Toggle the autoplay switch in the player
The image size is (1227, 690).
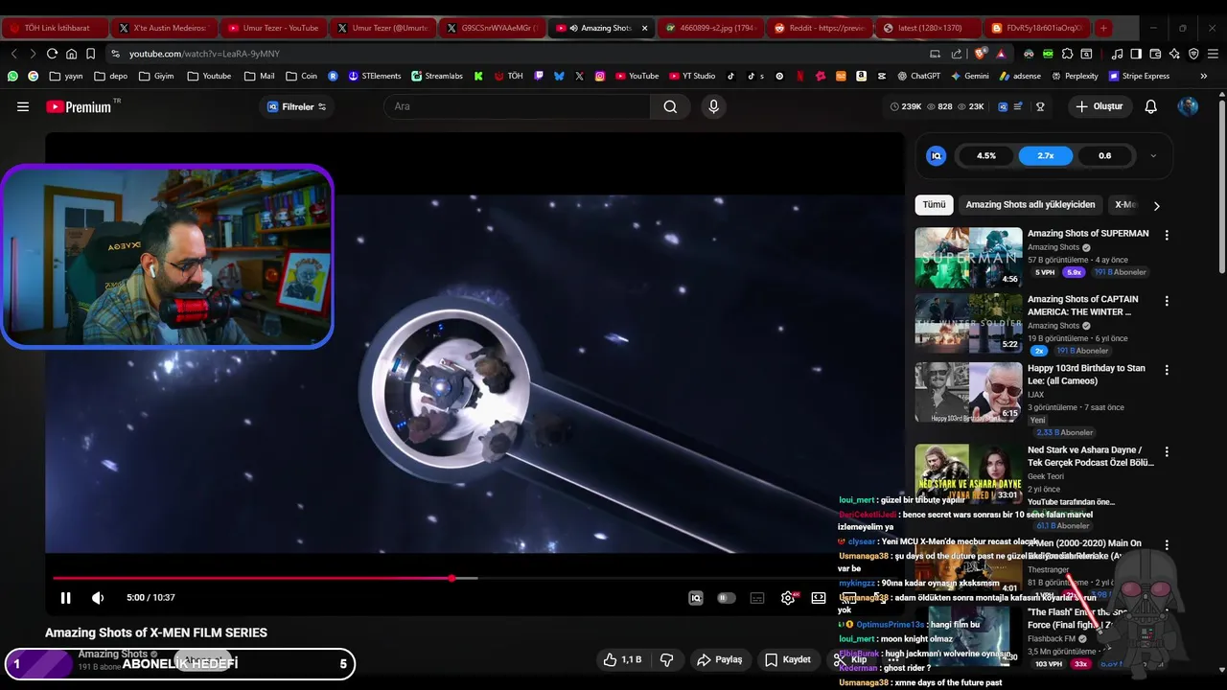[727, 598]
